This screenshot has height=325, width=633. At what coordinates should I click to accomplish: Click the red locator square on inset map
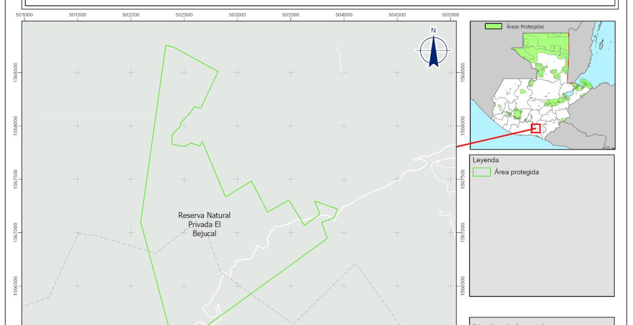pos(536,128)
